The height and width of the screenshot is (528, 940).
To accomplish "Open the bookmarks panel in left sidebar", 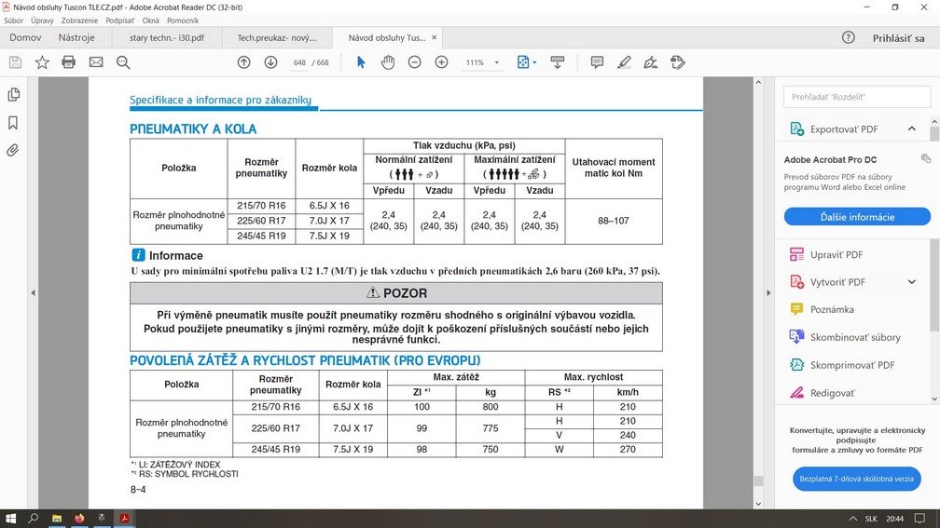I will [13, 123].
